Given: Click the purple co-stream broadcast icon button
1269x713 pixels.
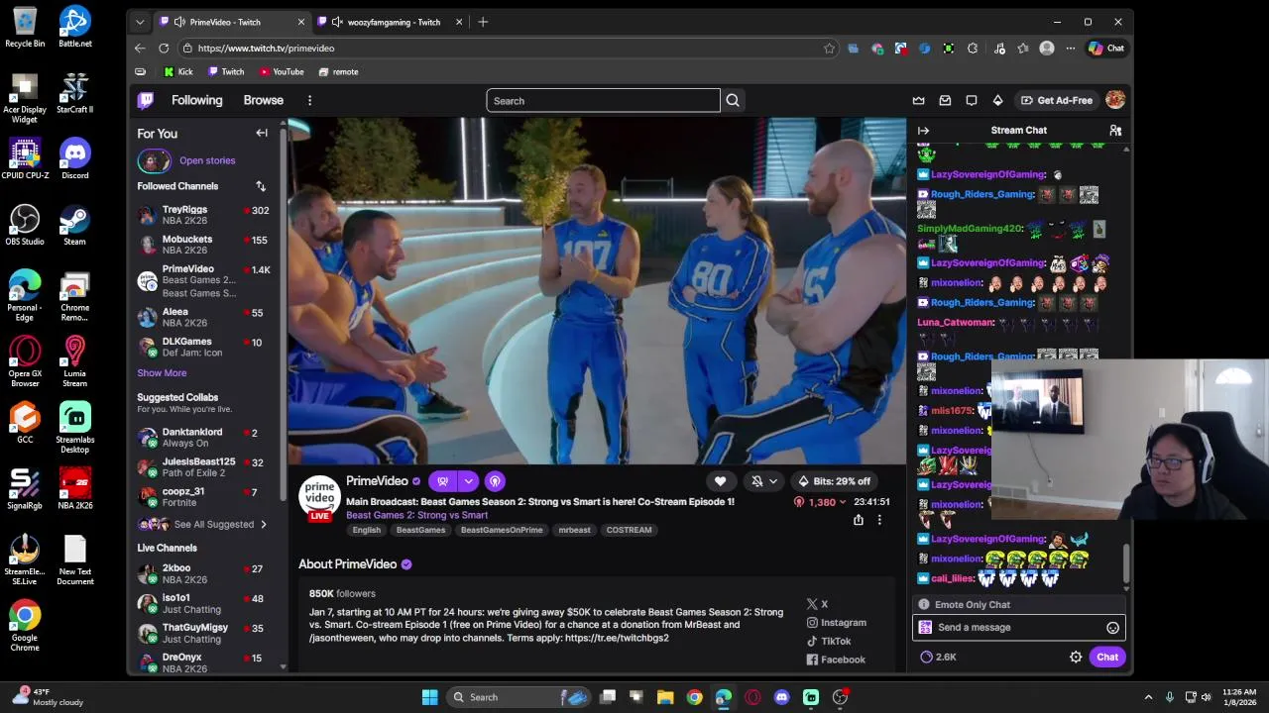Looking at the screenshot, I should [x=494, y=481].
